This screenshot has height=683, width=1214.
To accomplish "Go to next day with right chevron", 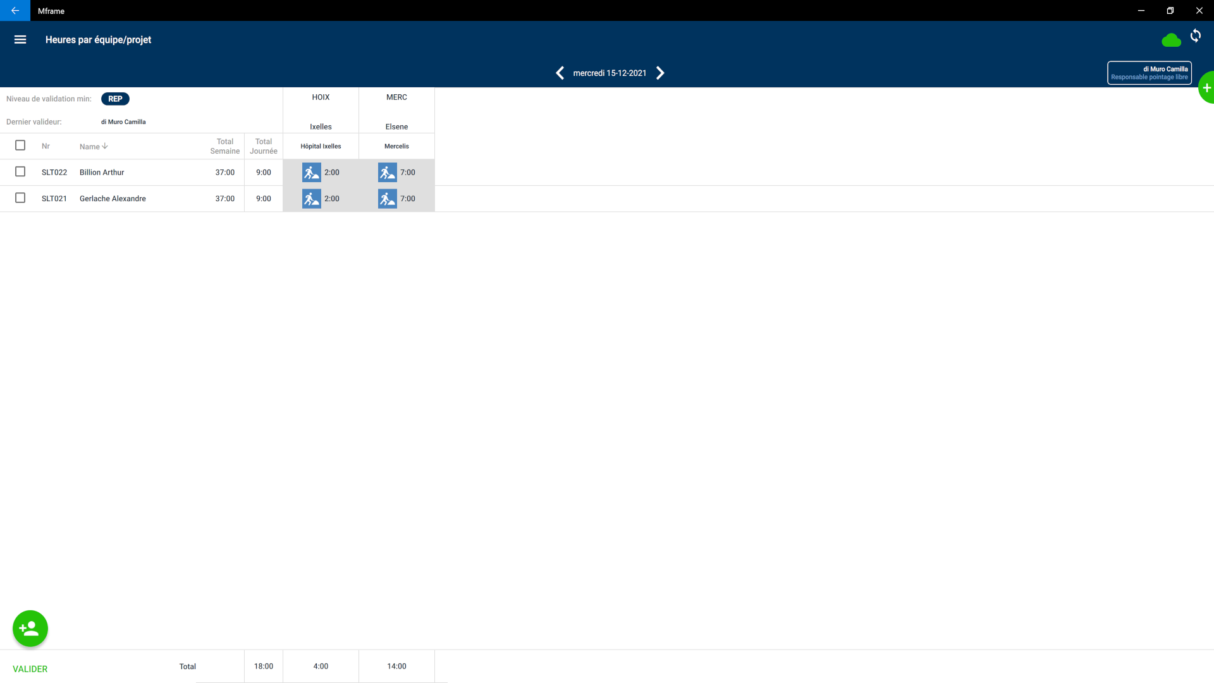I will [660, 73].
